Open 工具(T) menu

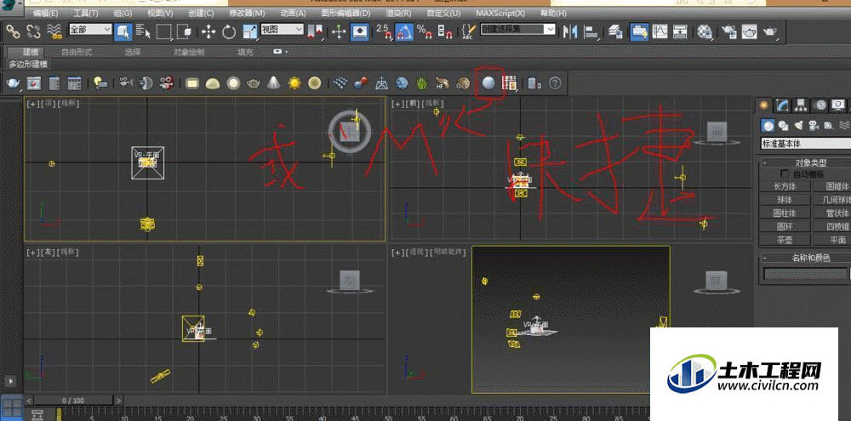click(86, 13)
